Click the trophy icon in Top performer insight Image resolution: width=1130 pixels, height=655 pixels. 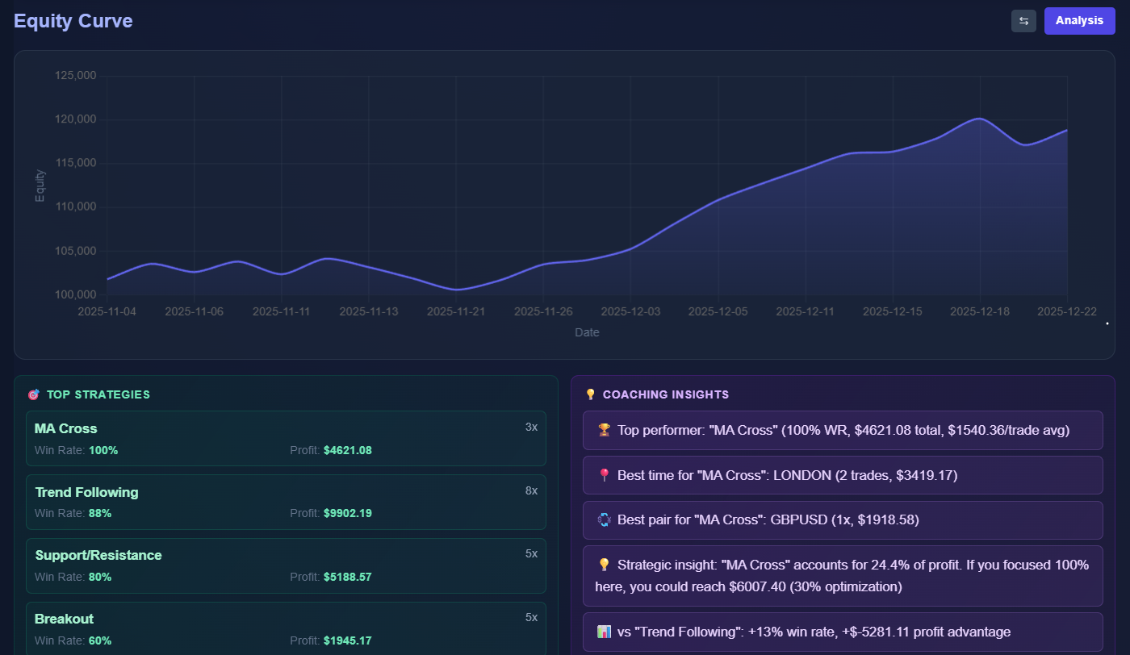point(604,431)
